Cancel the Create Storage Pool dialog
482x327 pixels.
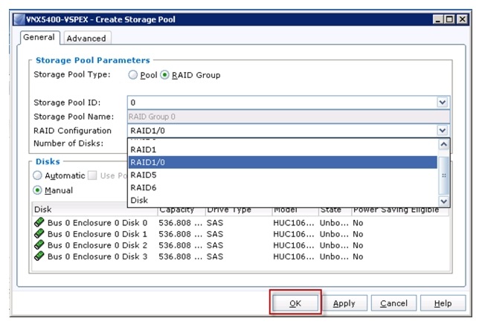(x=393, y=303)
